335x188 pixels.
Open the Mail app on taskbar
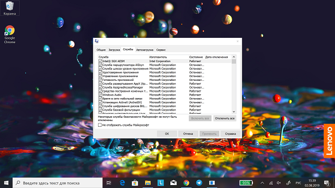pos(173,183)
